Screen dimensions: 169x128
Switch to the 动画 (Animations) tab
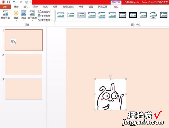point(55,7)
